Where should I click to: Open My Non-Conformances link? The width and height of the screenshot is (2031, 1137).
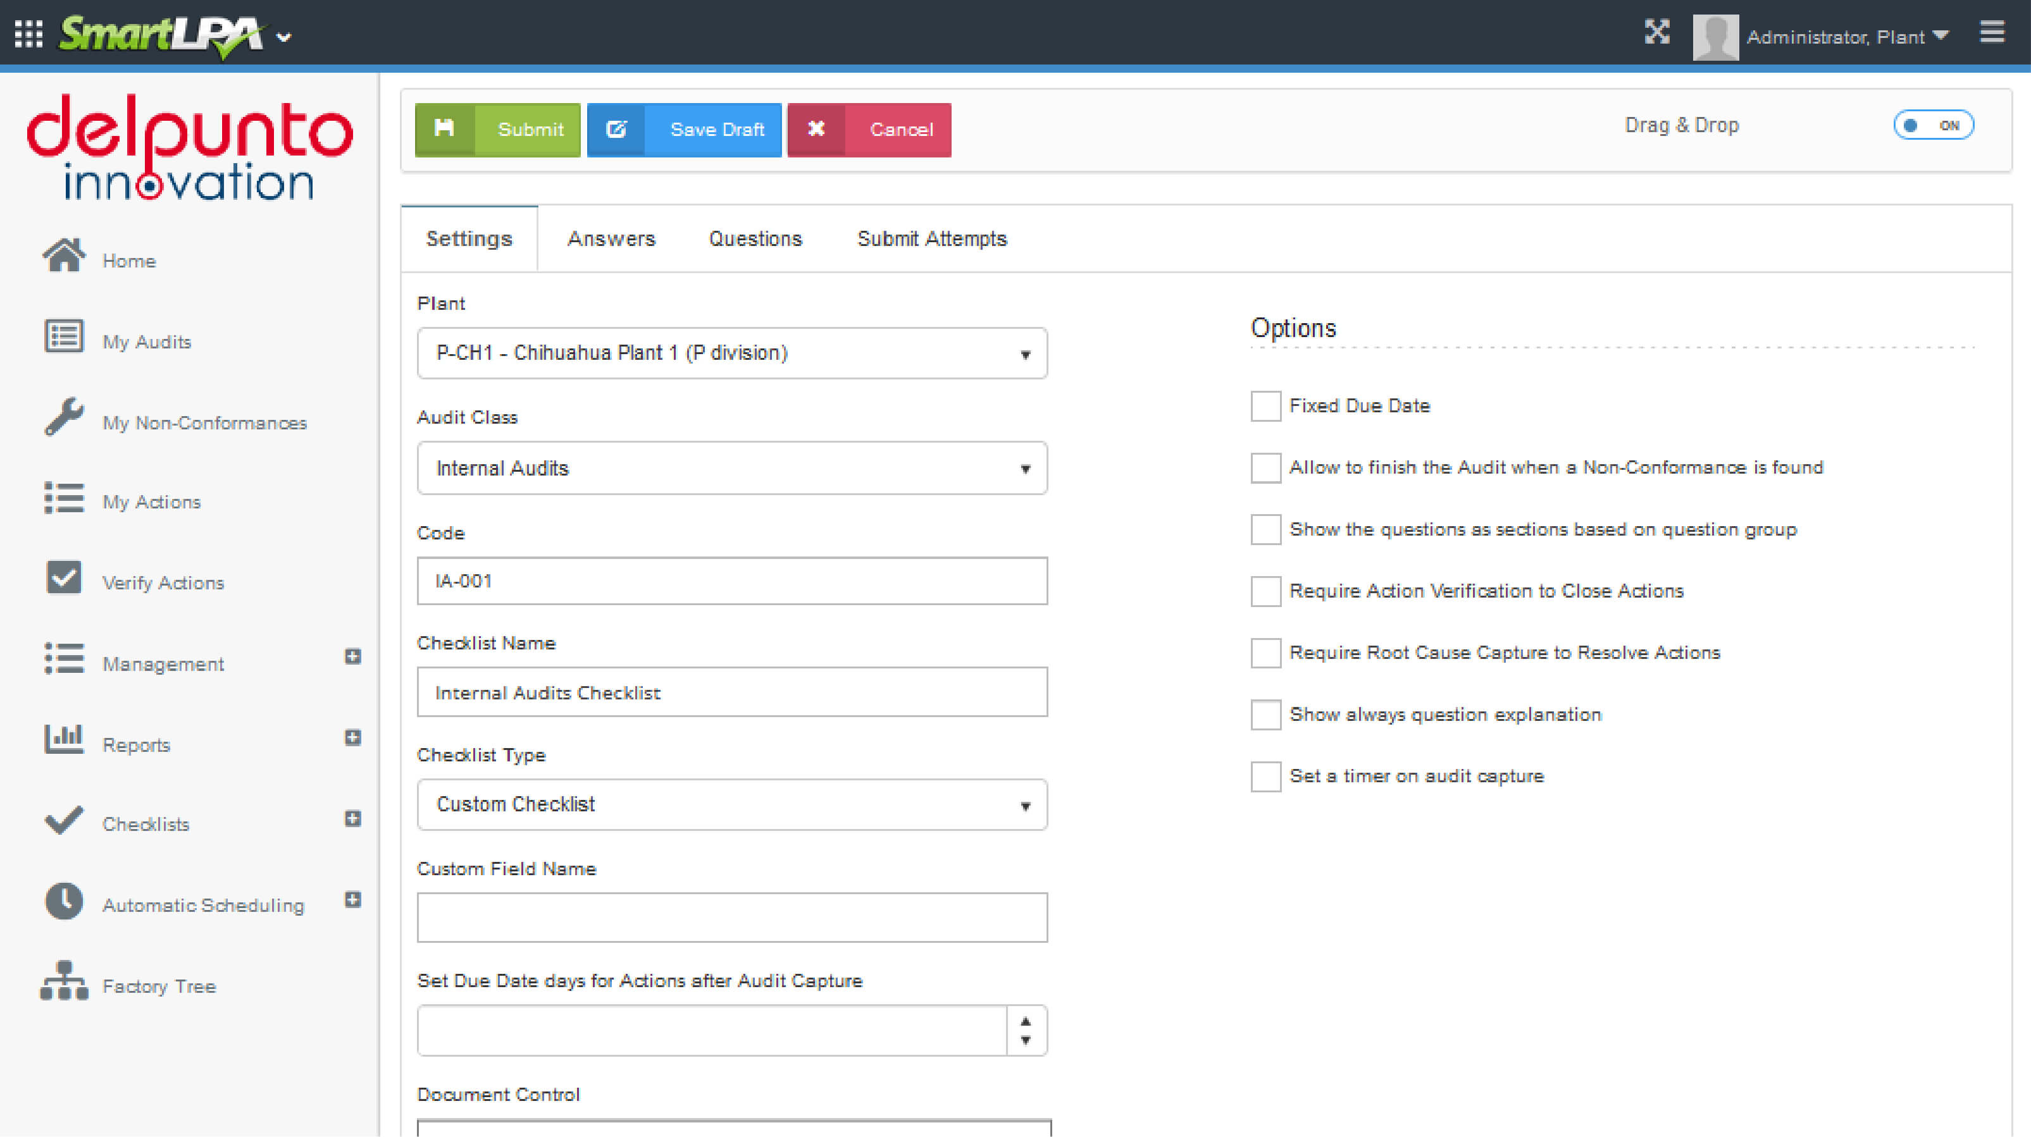pos(205,423)
